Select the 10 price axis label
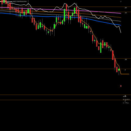The width and height of the screenshot is (131, 131). tap(125, 59)
